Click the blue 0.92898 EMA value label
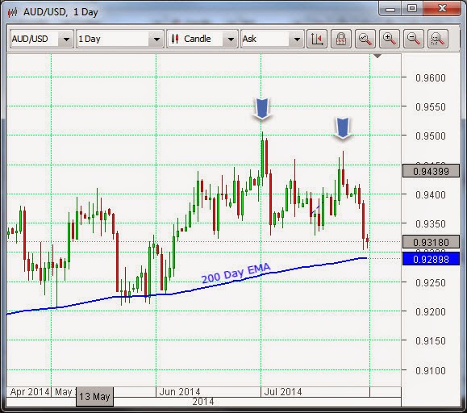Viewport: 467px width, 413px height. [431, 259]
